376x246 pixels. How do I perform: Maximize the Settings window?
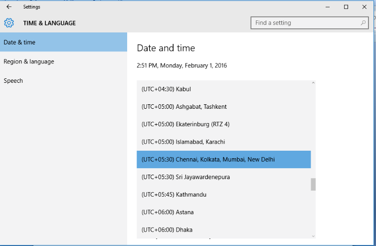tap(346, 7)
